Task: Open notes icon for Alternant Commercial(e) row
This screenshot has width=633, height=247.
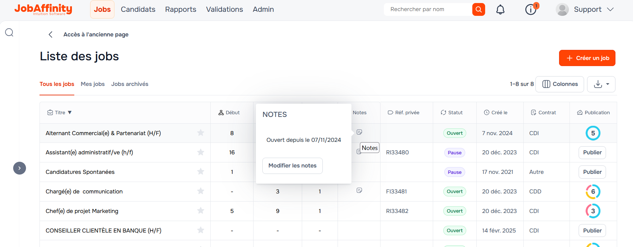Action: 359,132
